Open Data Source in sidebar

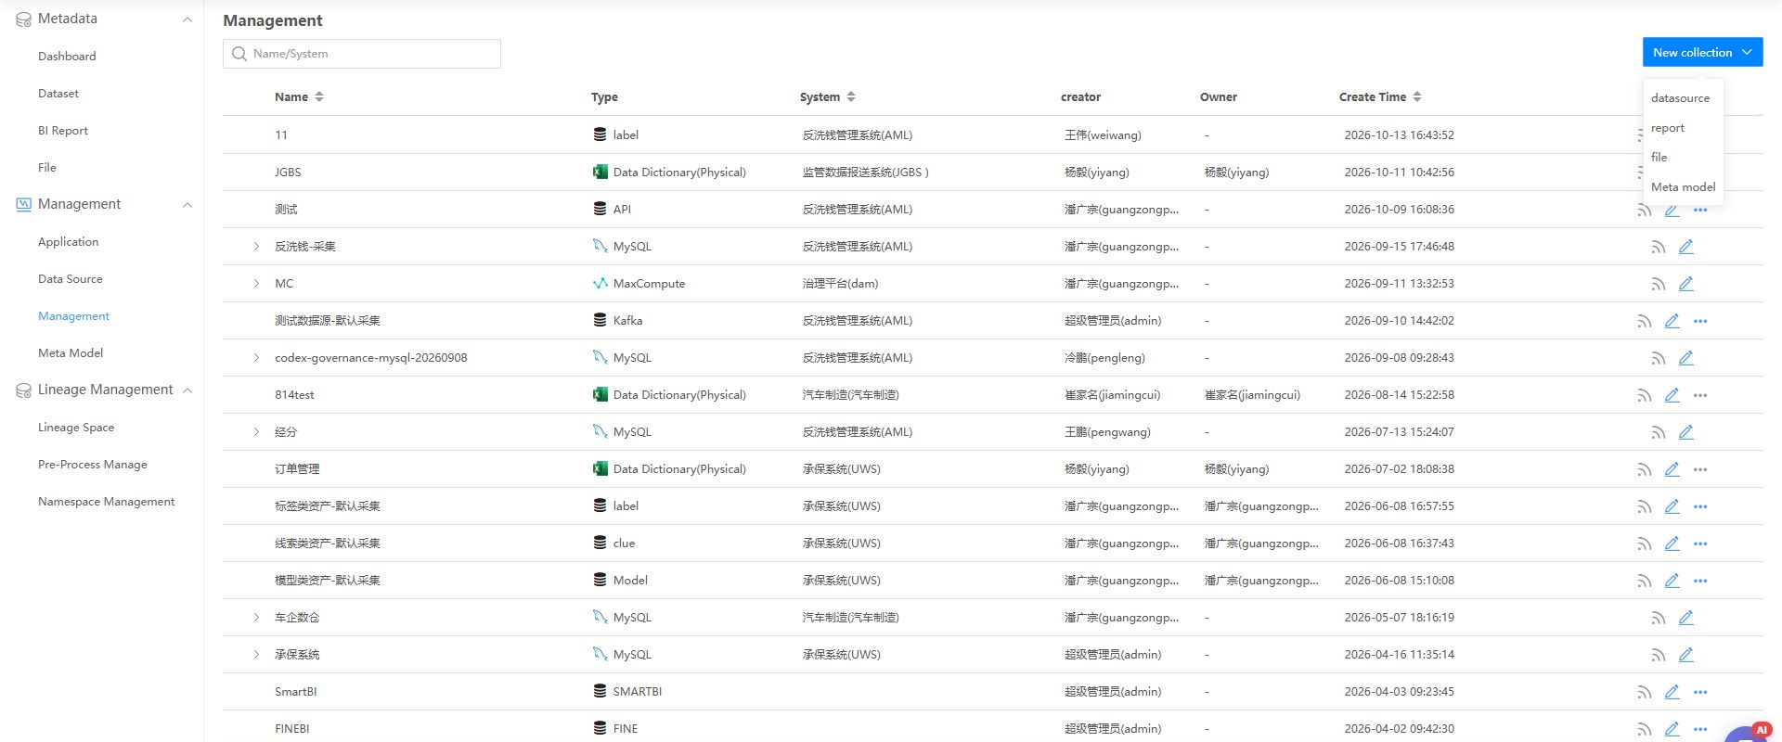71,279
